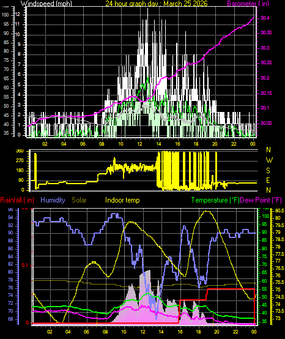Click the 24 hour graph day title
This screenshot has width=285, height=339.
click(x=157, y=3)
